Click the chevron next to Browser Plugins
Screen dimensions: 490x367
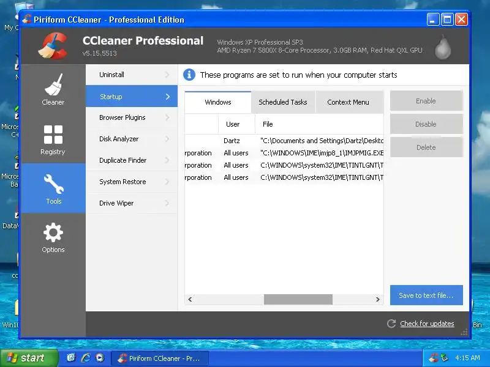167,117
